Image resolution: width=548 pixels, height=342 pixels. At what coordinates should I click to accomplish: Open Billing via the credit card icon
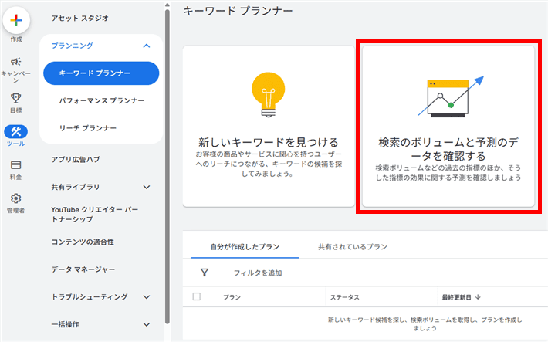pos(15,164)
